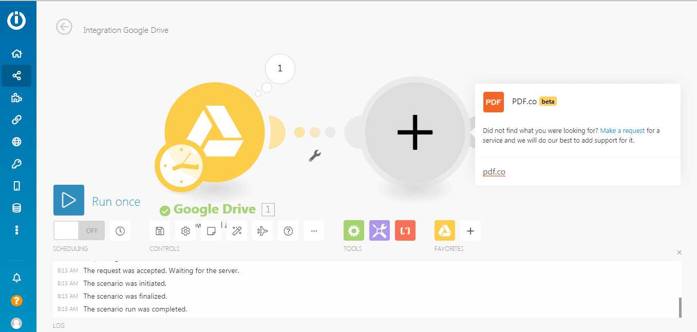
Task: Expand more controls ellipsis button
Action: 314,231
